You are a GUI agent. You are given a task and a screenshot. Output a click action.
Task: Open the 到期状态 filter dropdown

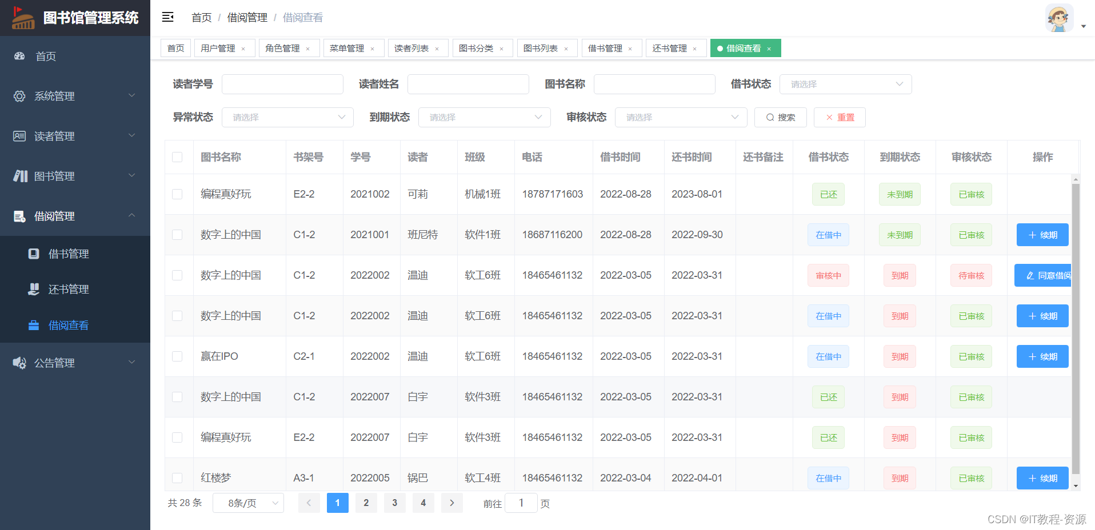(x=484, y=117)
